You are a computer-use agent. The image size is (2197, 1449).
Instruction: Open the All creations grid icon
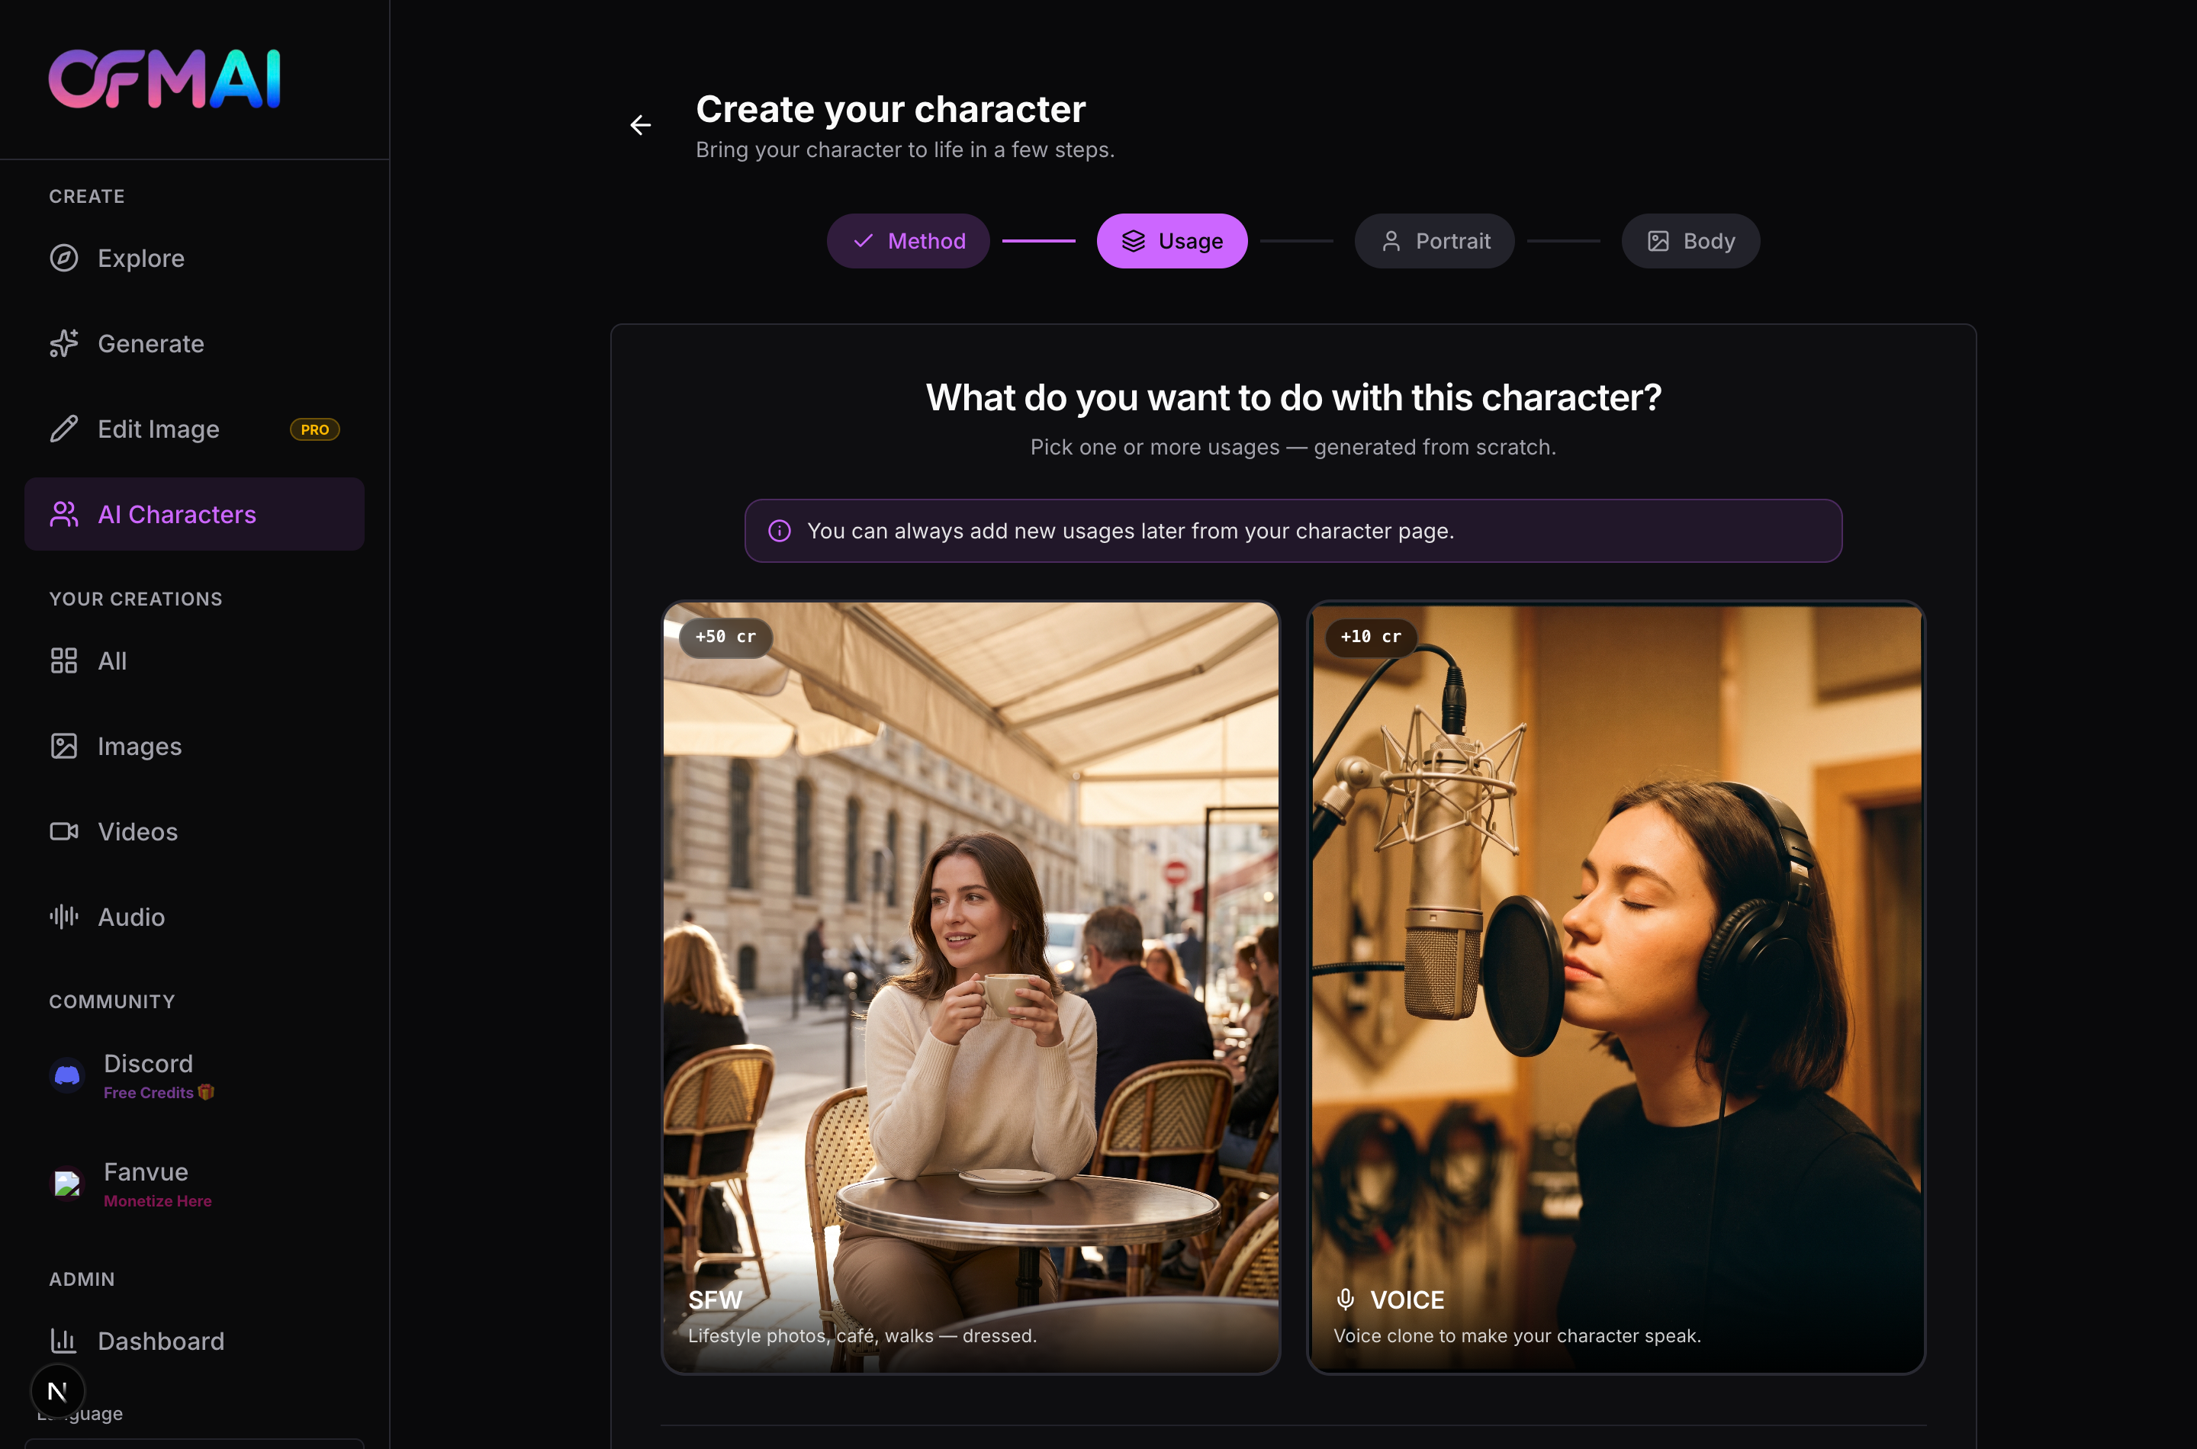[64, 660]
